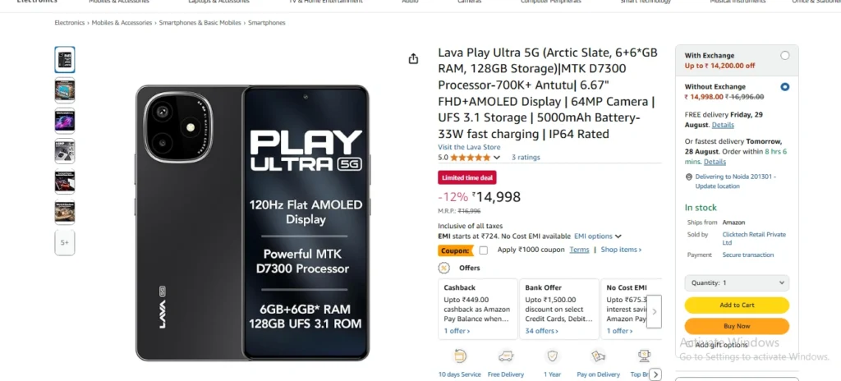The height and width of the screenshot is (381, 841).
Task: Visit the Lava Store link
Action: [469, 147]
